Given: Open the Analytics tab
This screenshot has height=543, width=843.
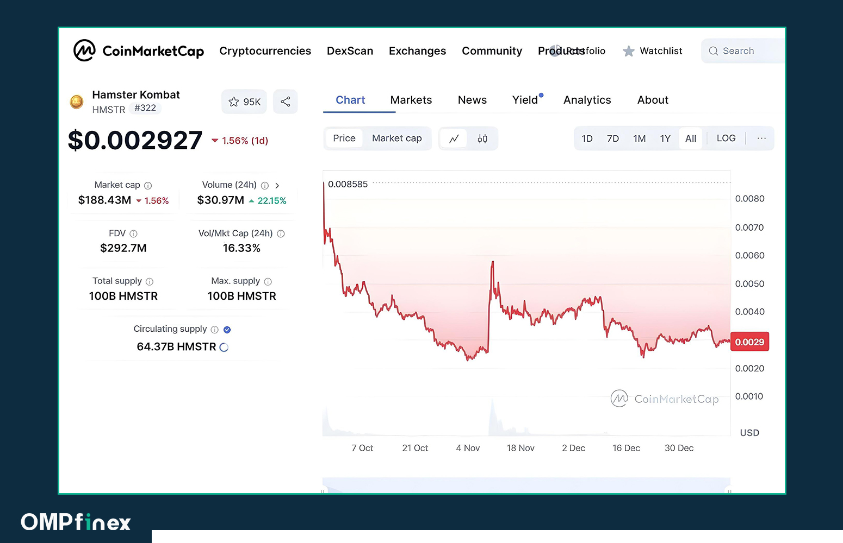Looking at the screenshot, I should (x=587, y=100).
